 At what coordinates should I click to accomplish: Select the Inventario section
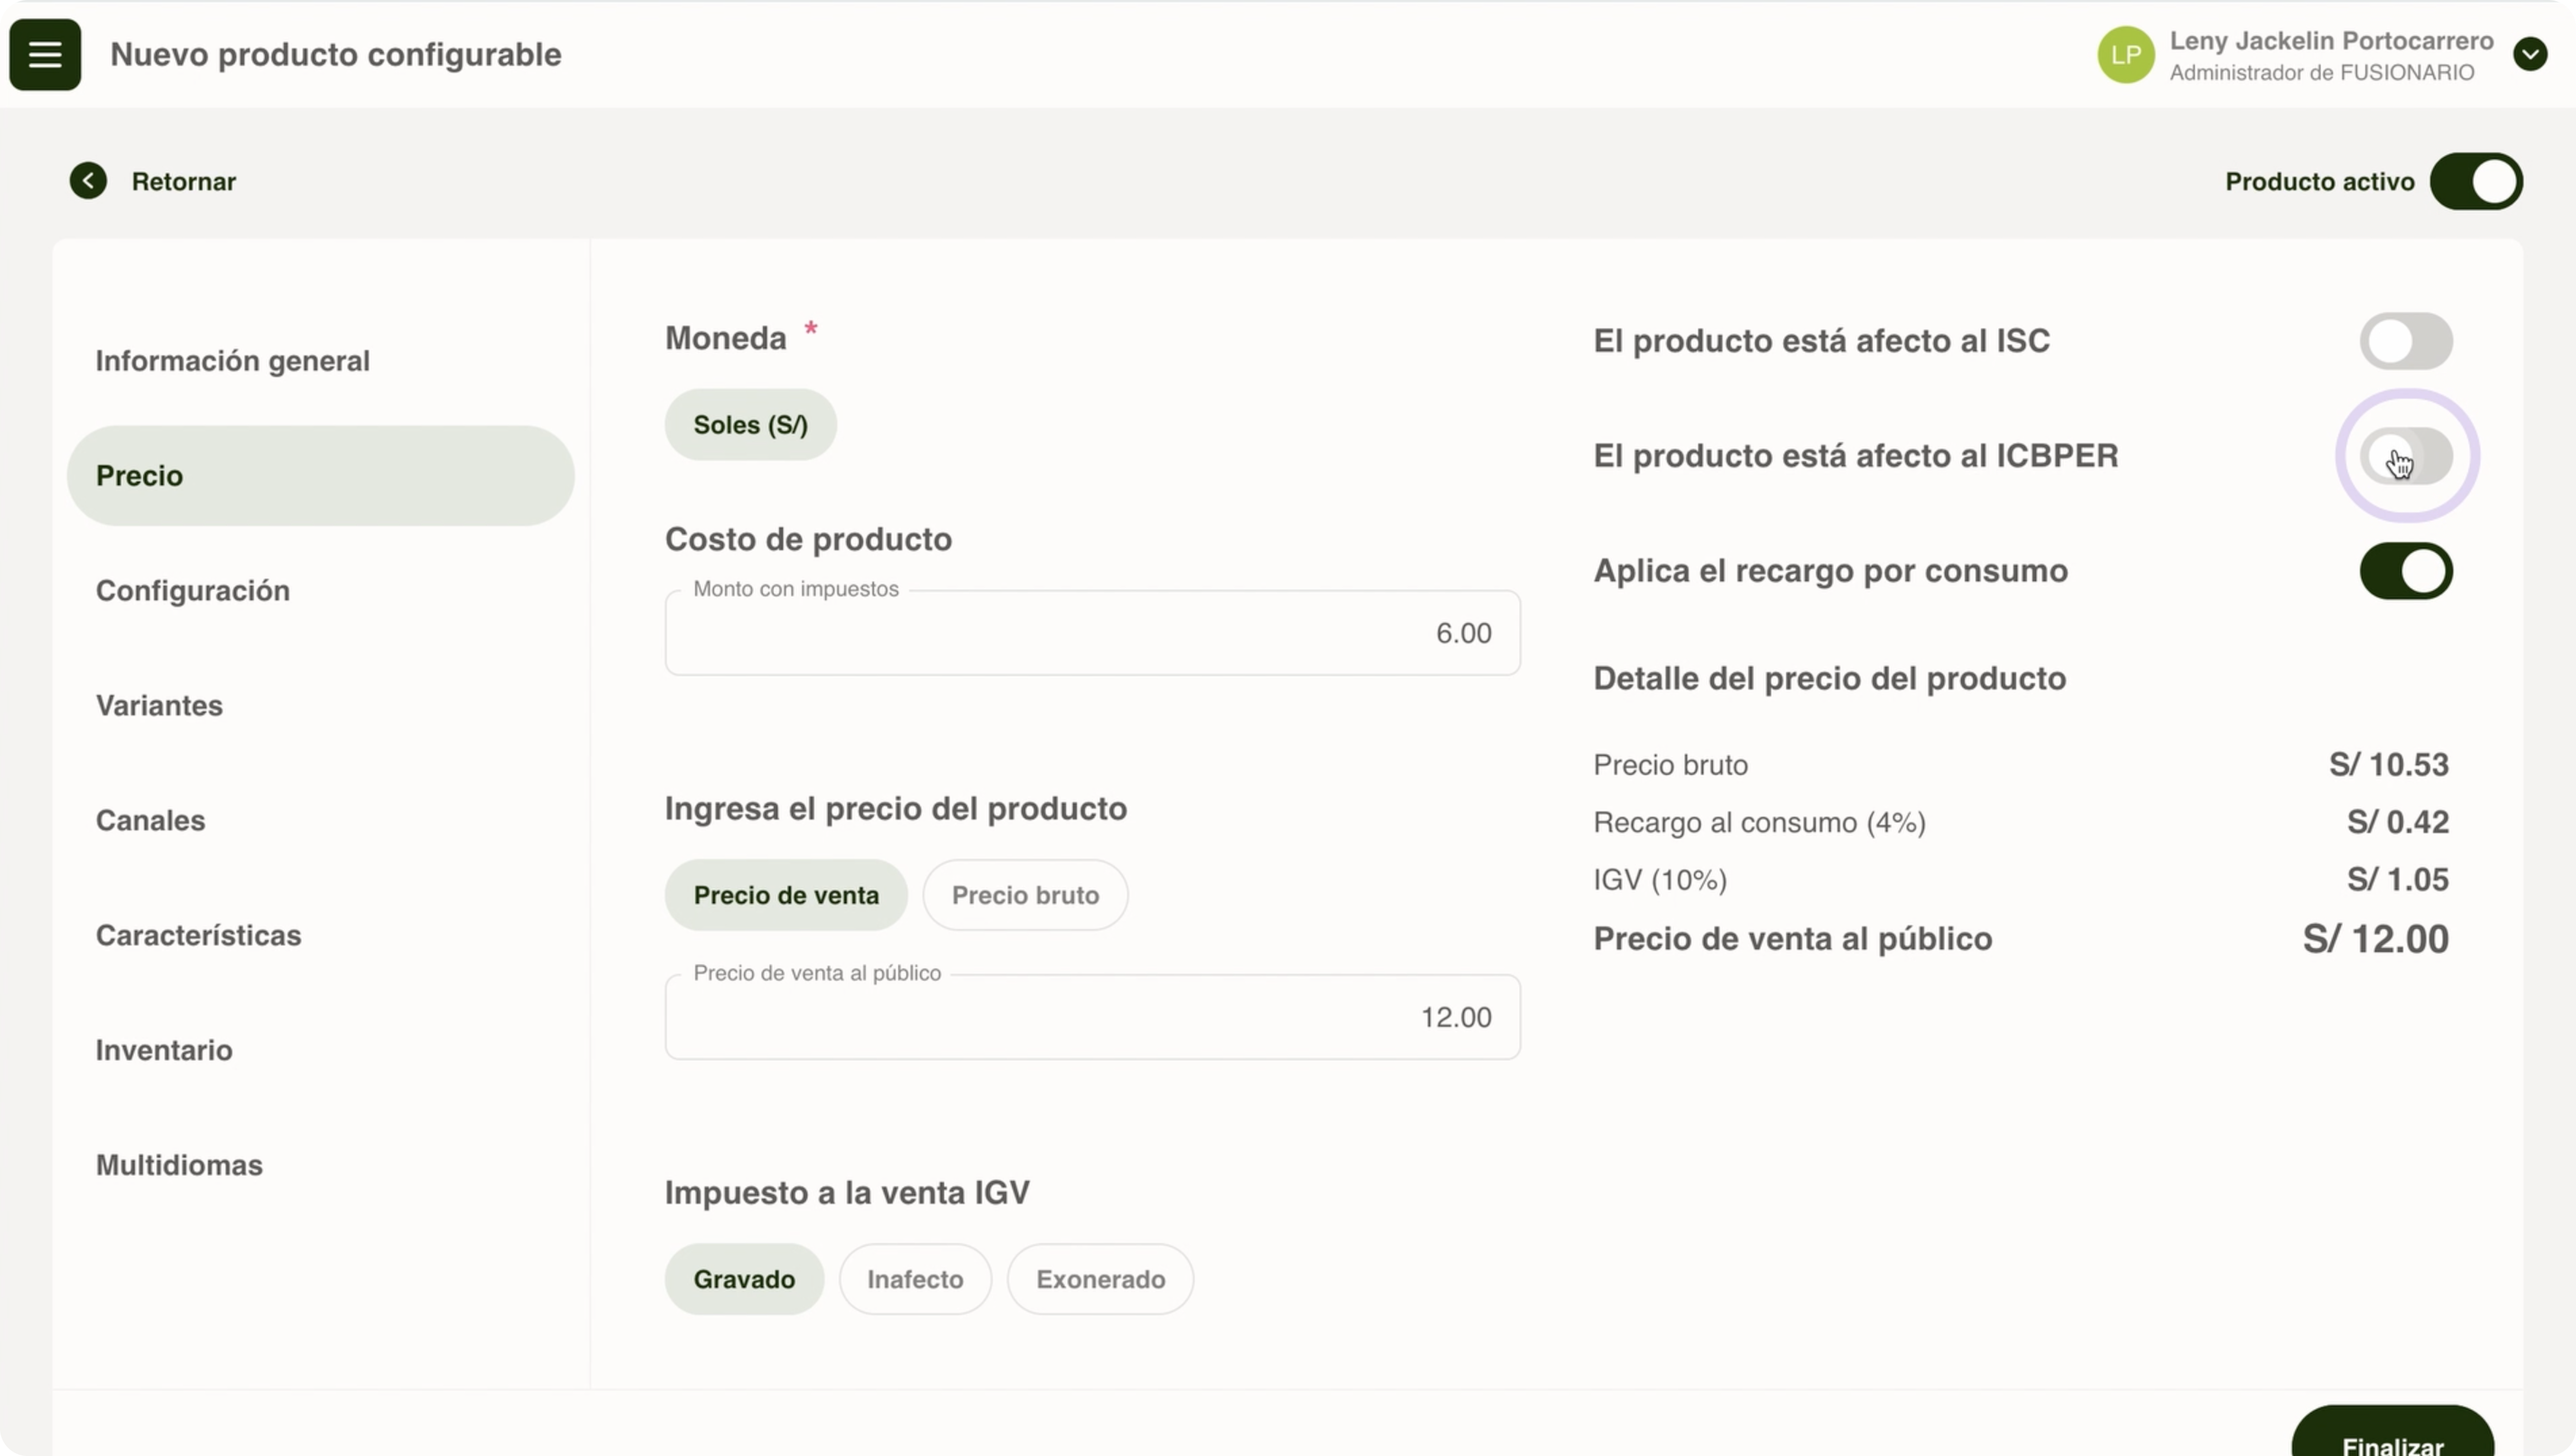coord(164,1051)
